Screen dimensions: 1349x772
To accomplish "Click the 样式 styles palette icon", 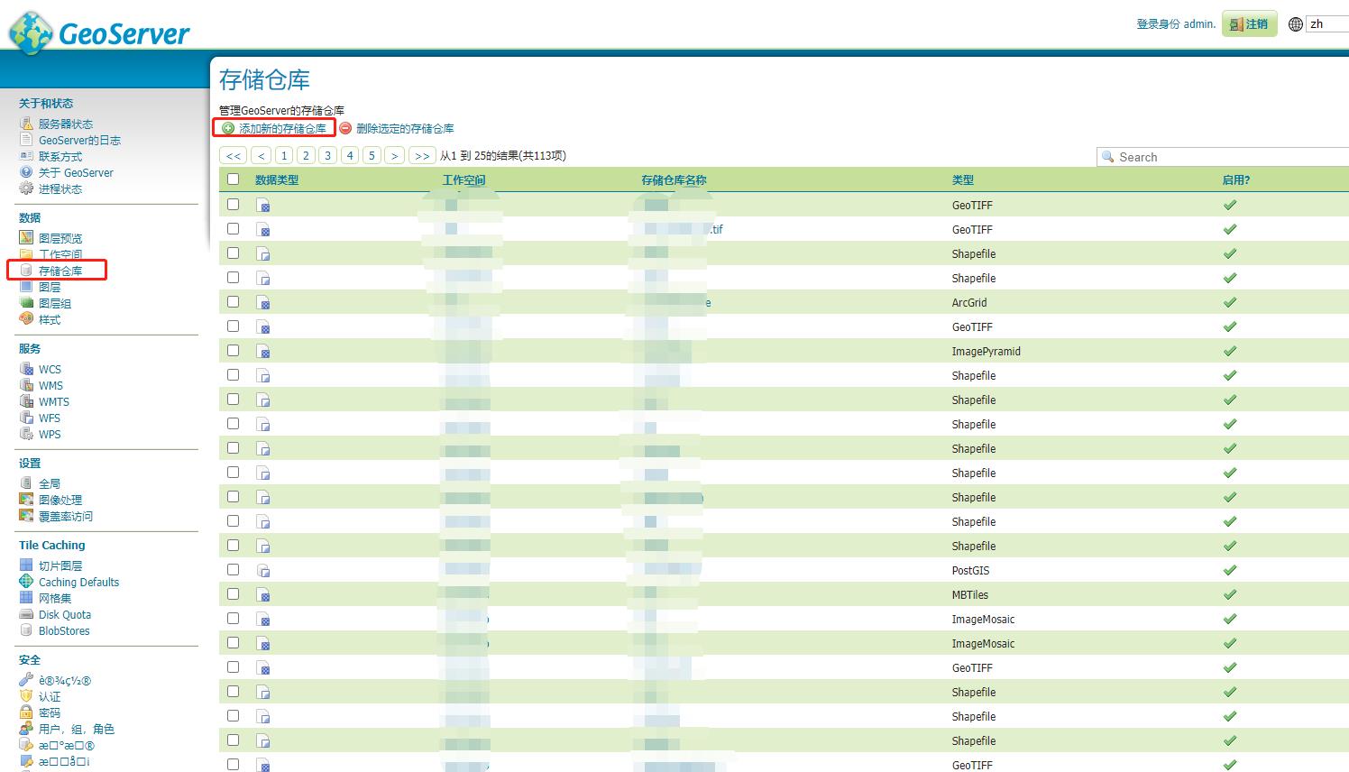I will point(26,319).
